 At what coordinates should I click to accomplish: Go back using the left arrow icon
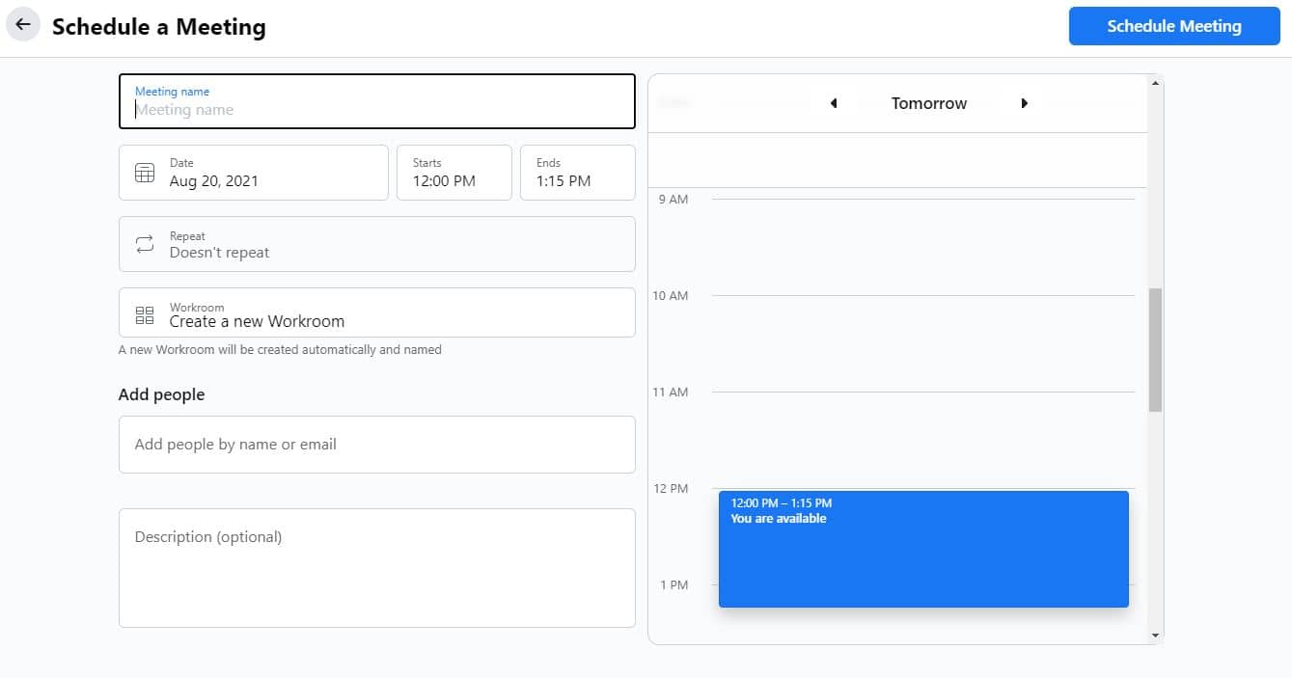click(x=23, y=26)
